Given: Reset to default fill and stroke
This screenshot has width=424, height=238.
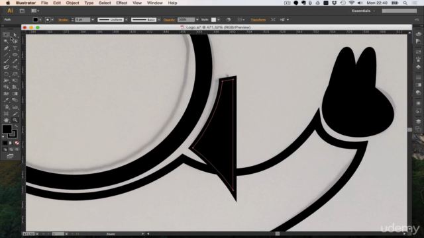Looking at the screenshot, I should [x=3, y=137].
